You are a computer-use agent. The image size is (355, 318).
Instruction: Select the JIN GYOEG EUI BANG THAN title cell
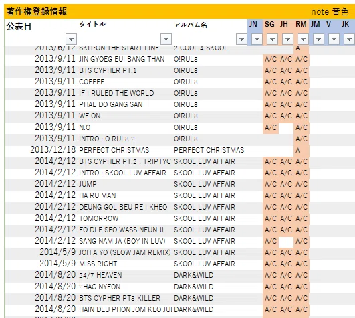click(x=122, y=59)
